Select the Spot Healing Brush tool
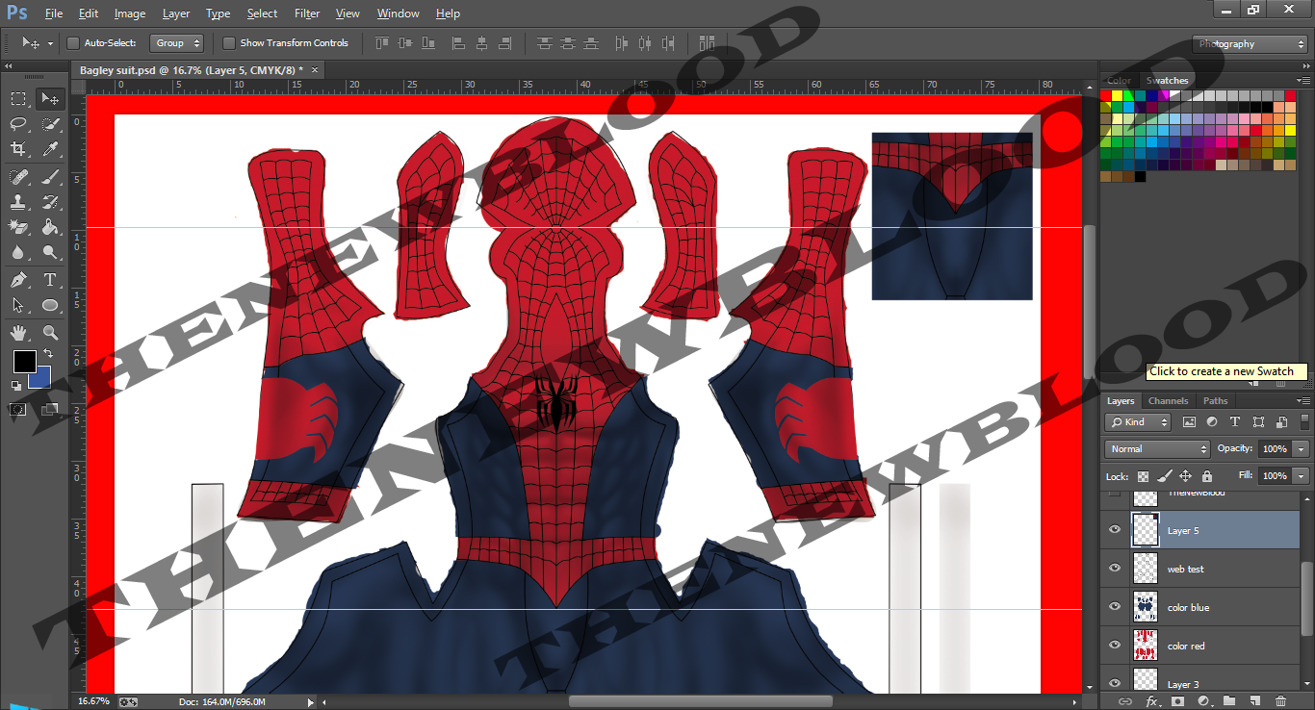 tap(18, 177)
